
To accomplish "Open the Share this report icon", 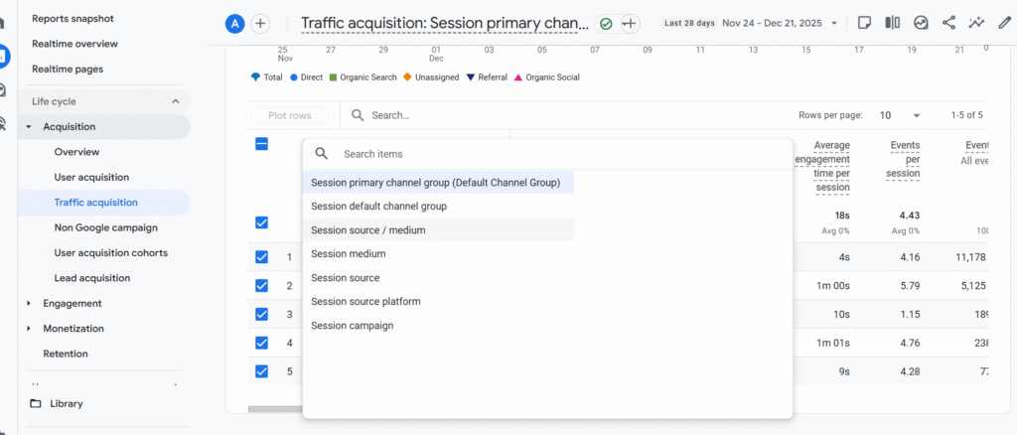I will point(949,23).
